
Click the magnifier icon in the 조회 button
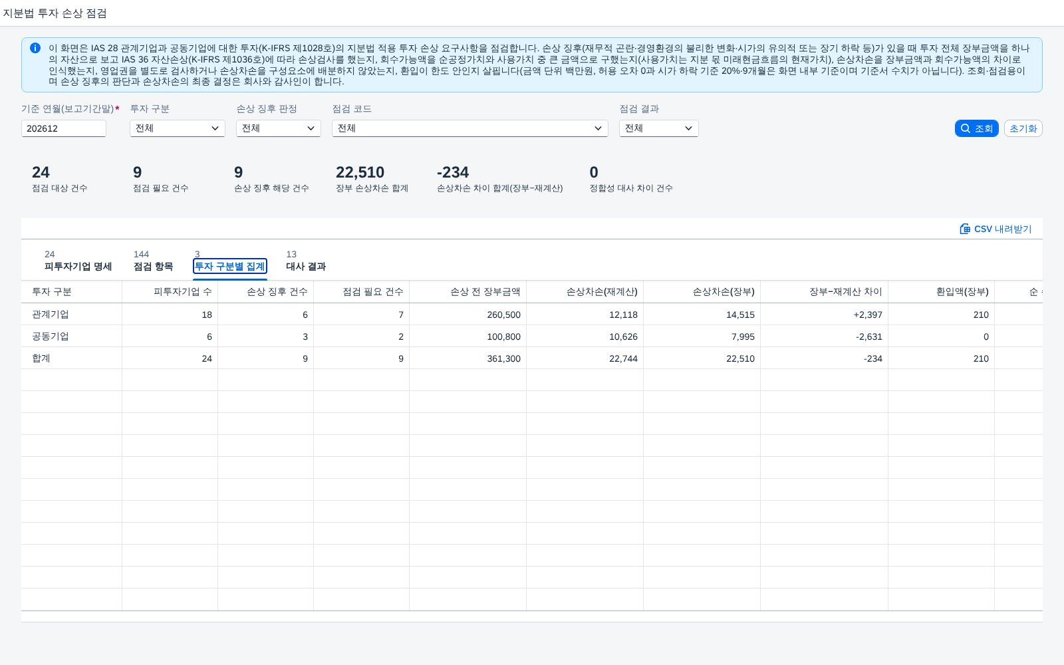click(x=966, y=128)
